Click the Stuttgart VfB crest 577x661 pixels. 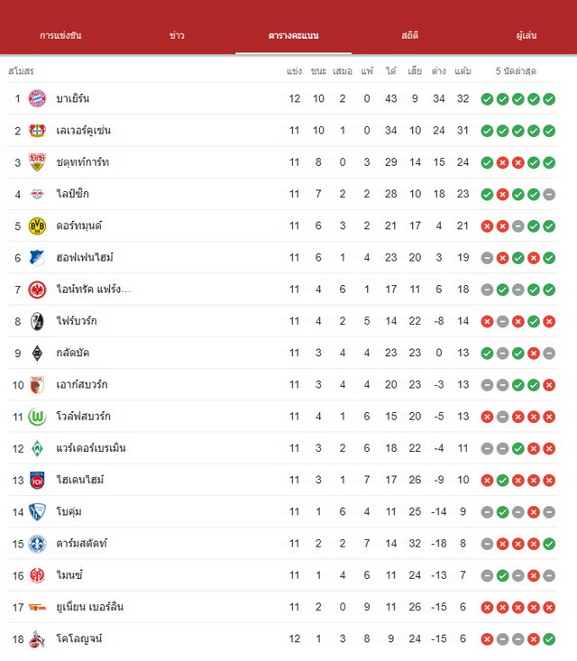pyautogui.click(x=37, y=162)
